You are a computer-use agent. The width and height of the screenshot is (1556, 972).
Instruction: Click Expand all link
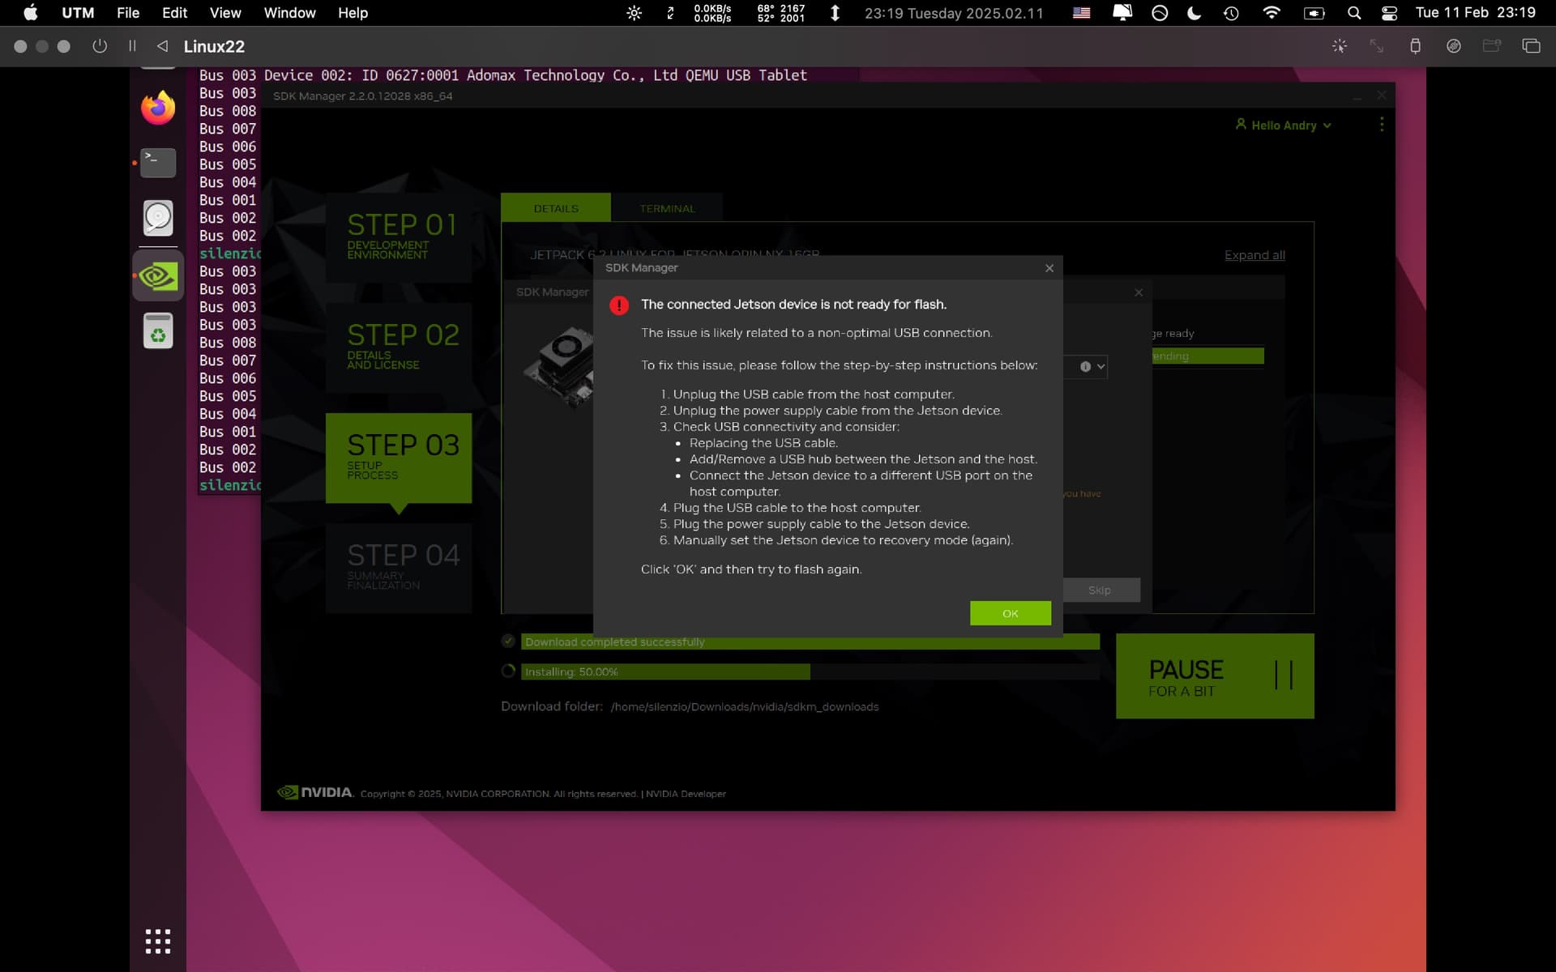click(x=1255, y=255)
